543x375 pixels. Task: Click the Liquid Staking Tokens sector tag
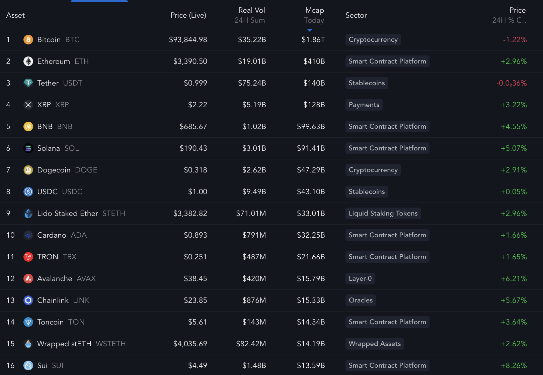point(383,214)
